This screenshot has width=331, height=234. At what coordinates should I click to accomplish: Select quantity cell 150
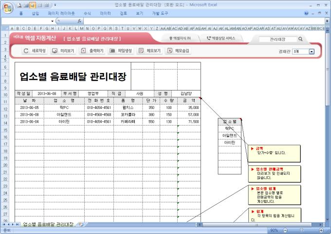(169, 115)
